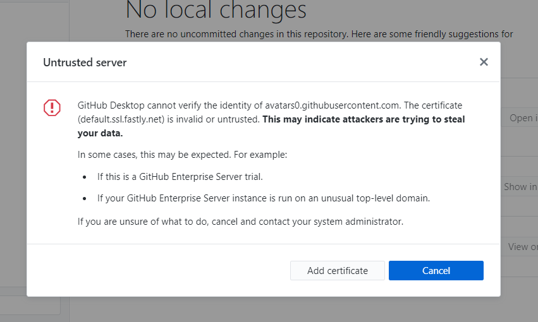Select the GitHub Enterprise Server trial bullet

[180, 176]
